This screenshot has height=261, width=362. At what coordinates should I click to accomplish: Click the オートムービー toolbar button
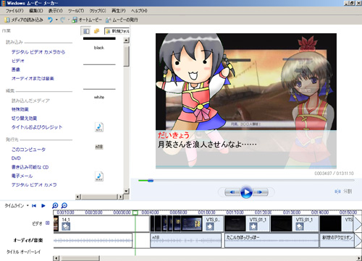pos(87,20)
